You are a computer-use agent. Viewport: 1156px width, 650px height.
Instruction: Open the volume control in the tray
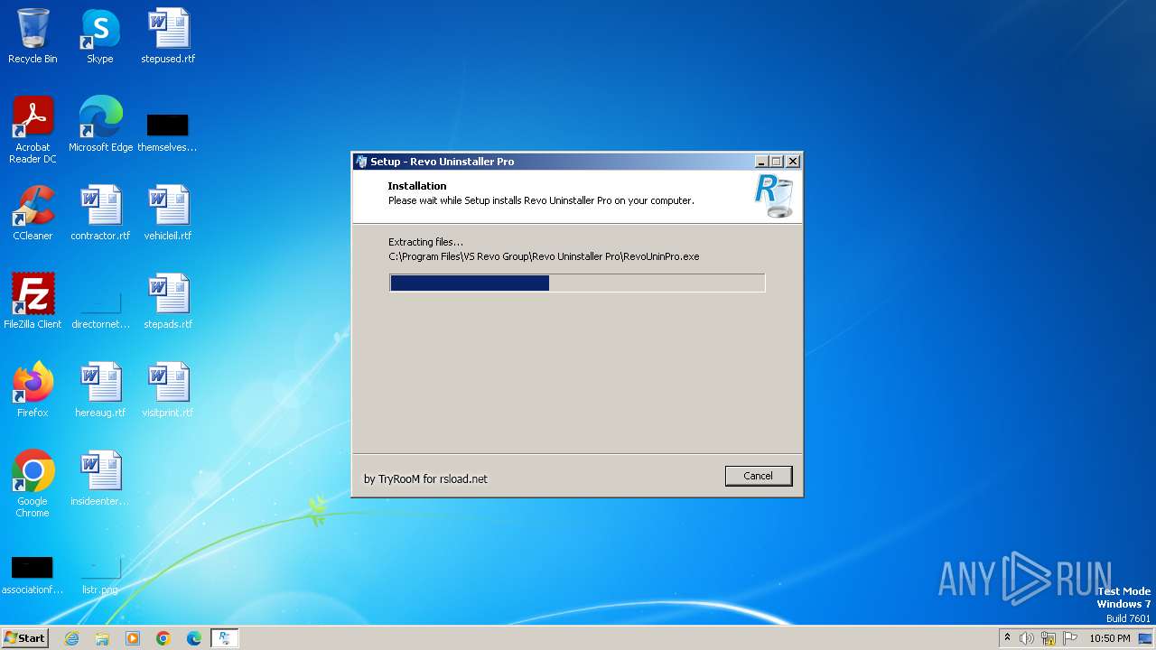click(x=1027, y=638)
